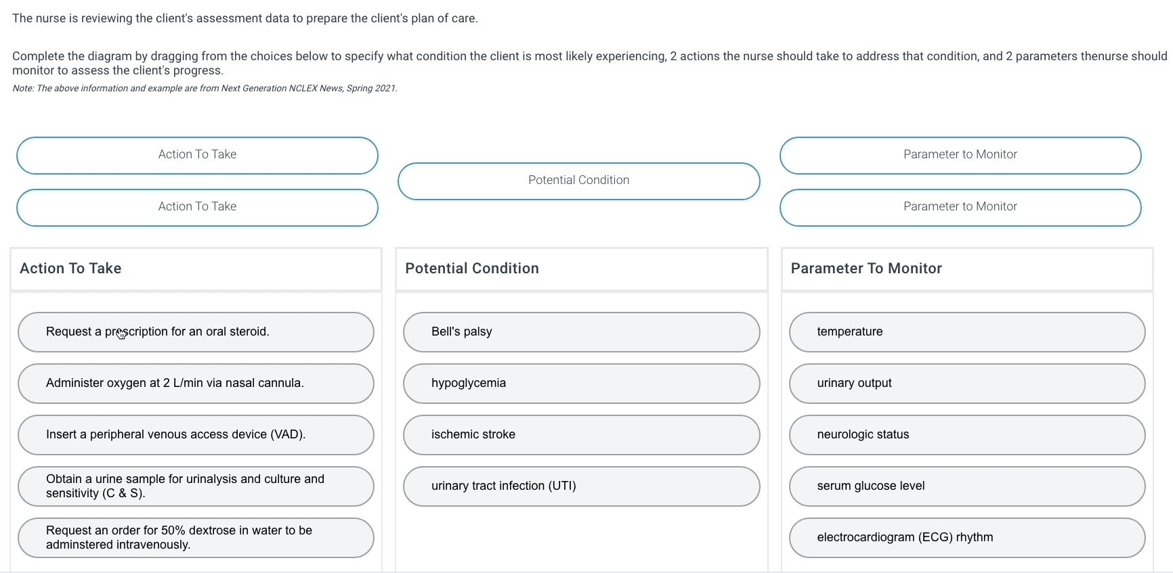Click the urine sample for urinalysis action
Screen dimensions: 1173x573
[196, 486]
